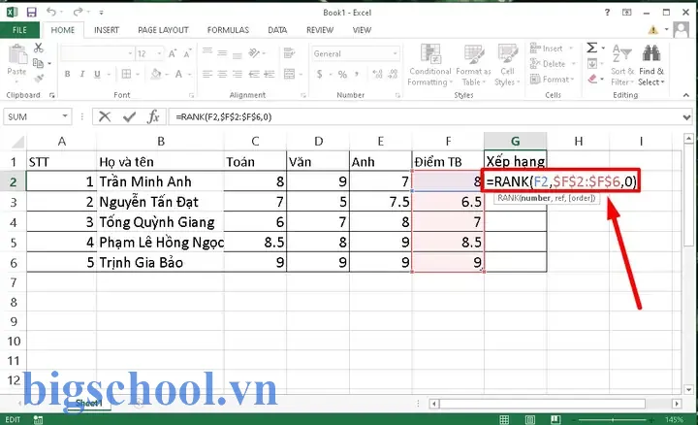Click the Copy icon

38,63
